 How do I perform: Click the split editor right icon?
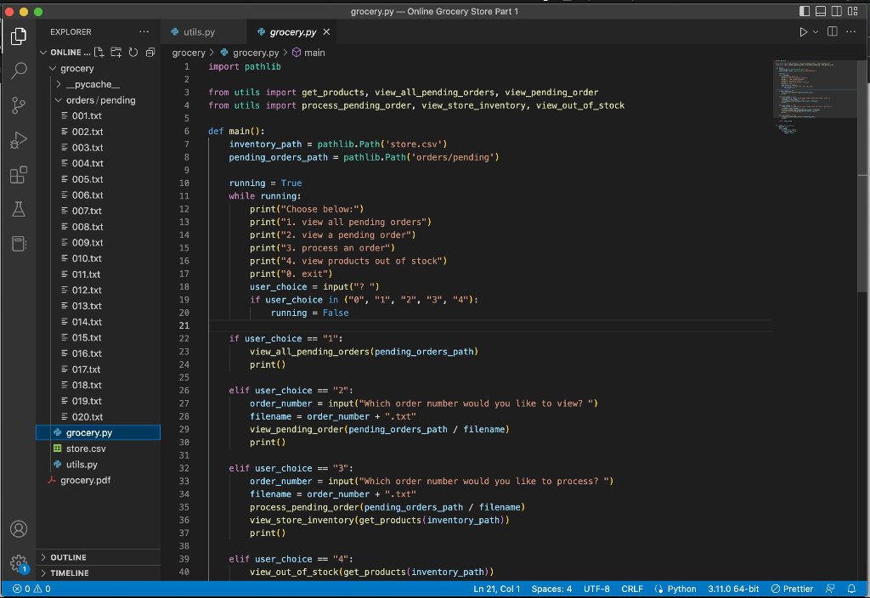(832, 32)
